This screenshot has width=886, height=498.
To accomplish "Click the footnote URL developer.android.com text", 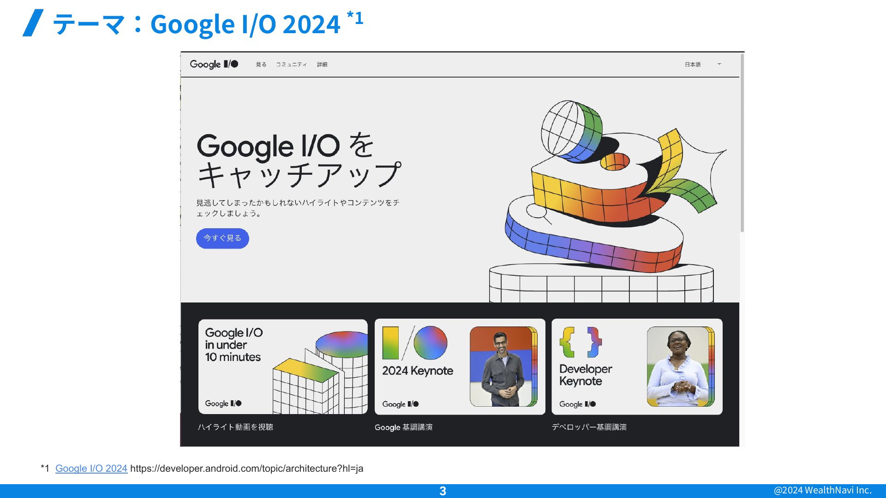I will click(x=247, y=468).
